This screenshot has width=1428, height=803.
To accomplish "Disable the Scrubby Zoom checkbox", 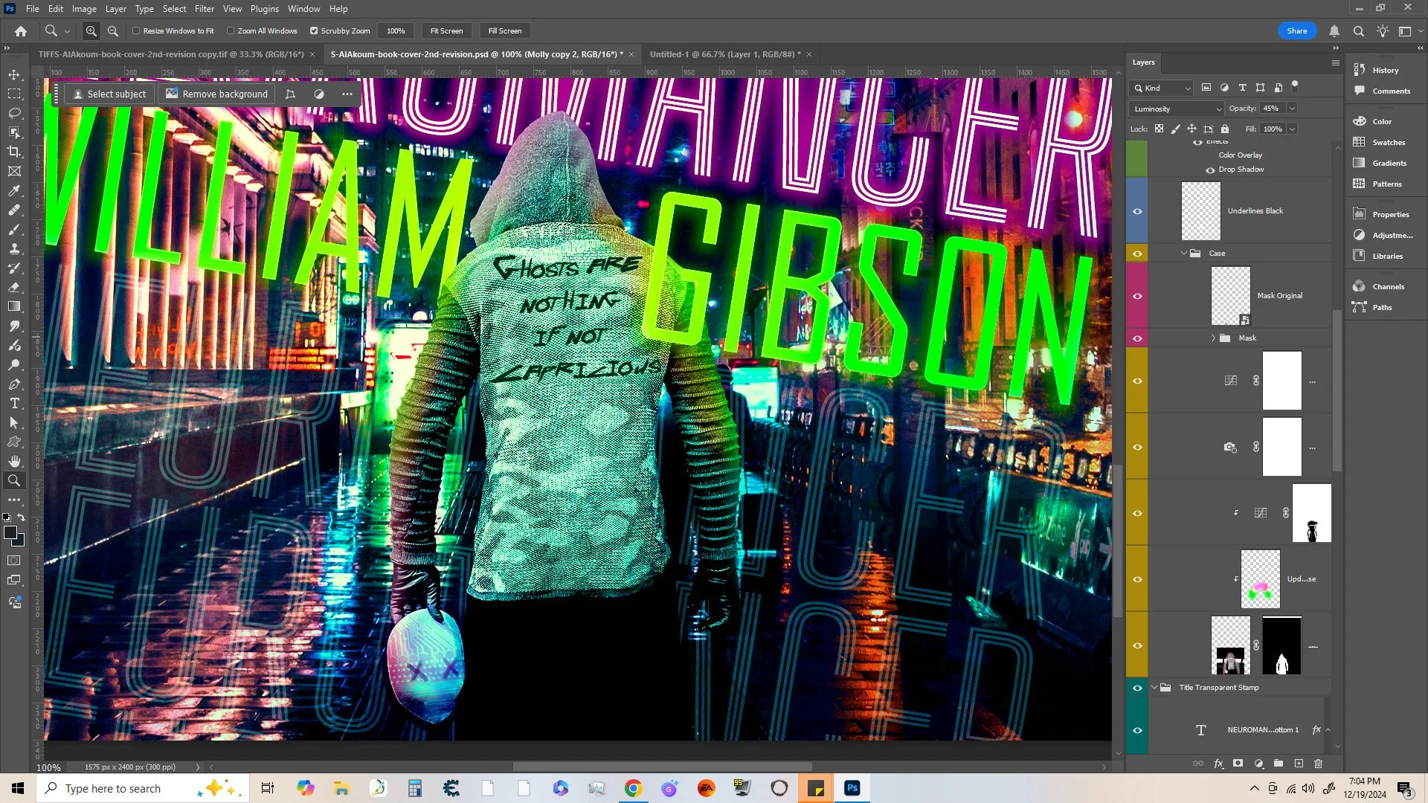I will [x=314, y=31].
